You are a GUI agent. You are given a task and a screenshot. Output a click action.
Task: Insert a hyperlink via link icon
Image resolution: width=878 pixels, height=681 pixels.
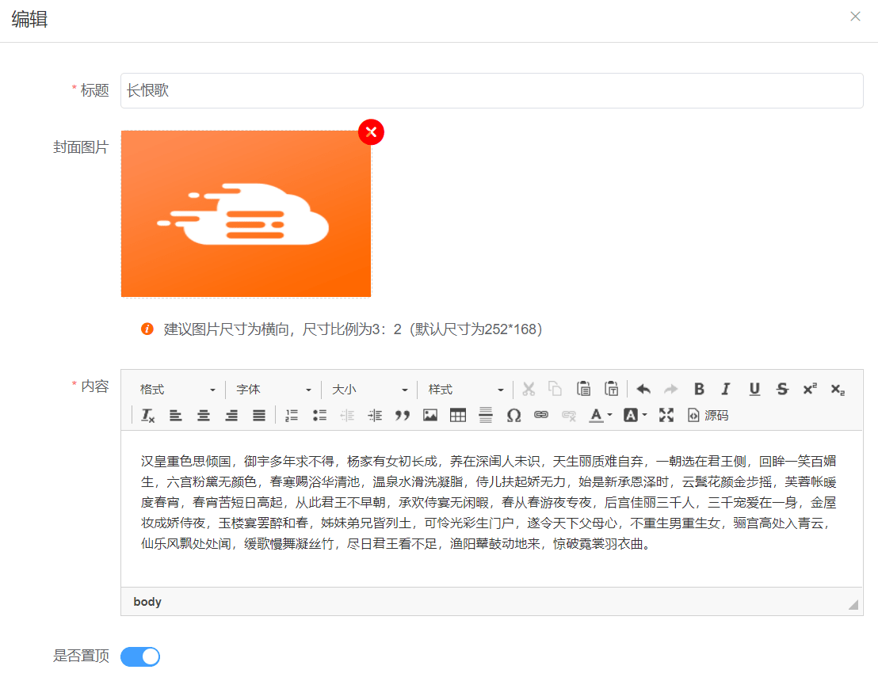541,415
